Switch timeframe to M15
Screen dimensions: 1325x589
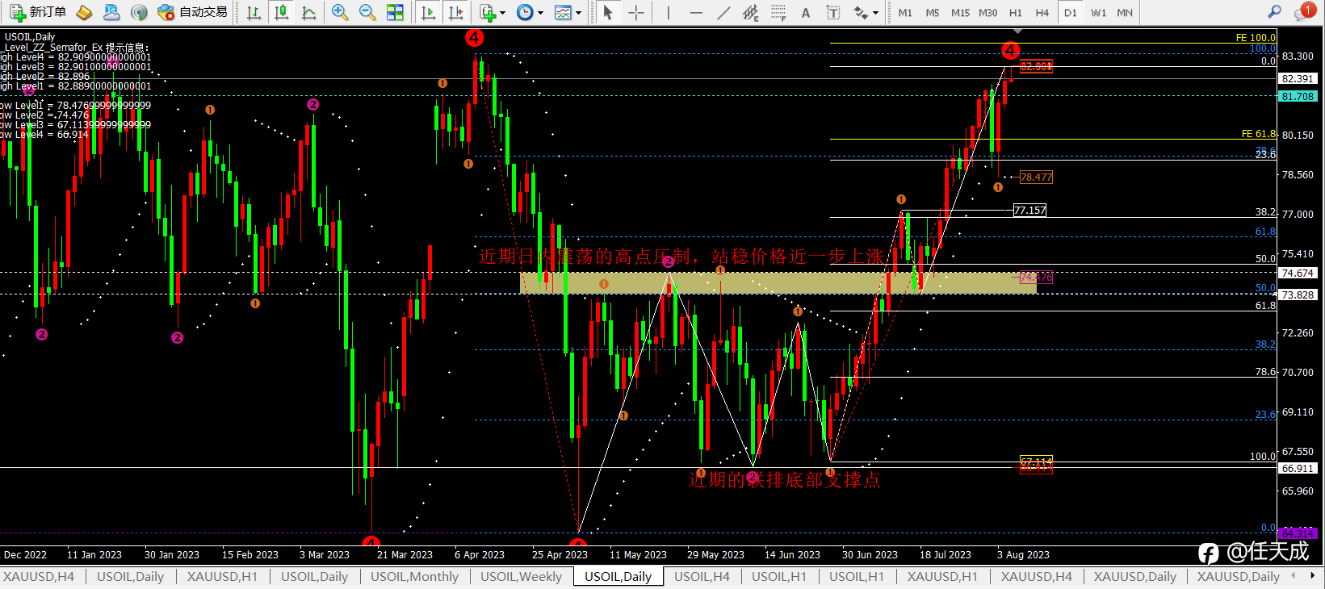pyautogui.click(x=960, y=12)
